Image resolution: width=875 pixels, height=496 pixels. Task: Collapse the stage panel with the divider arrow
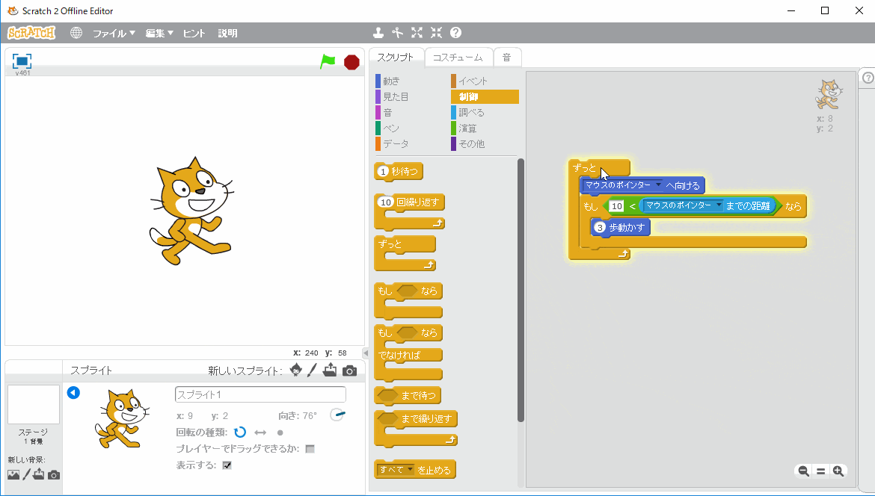point(366,353)
